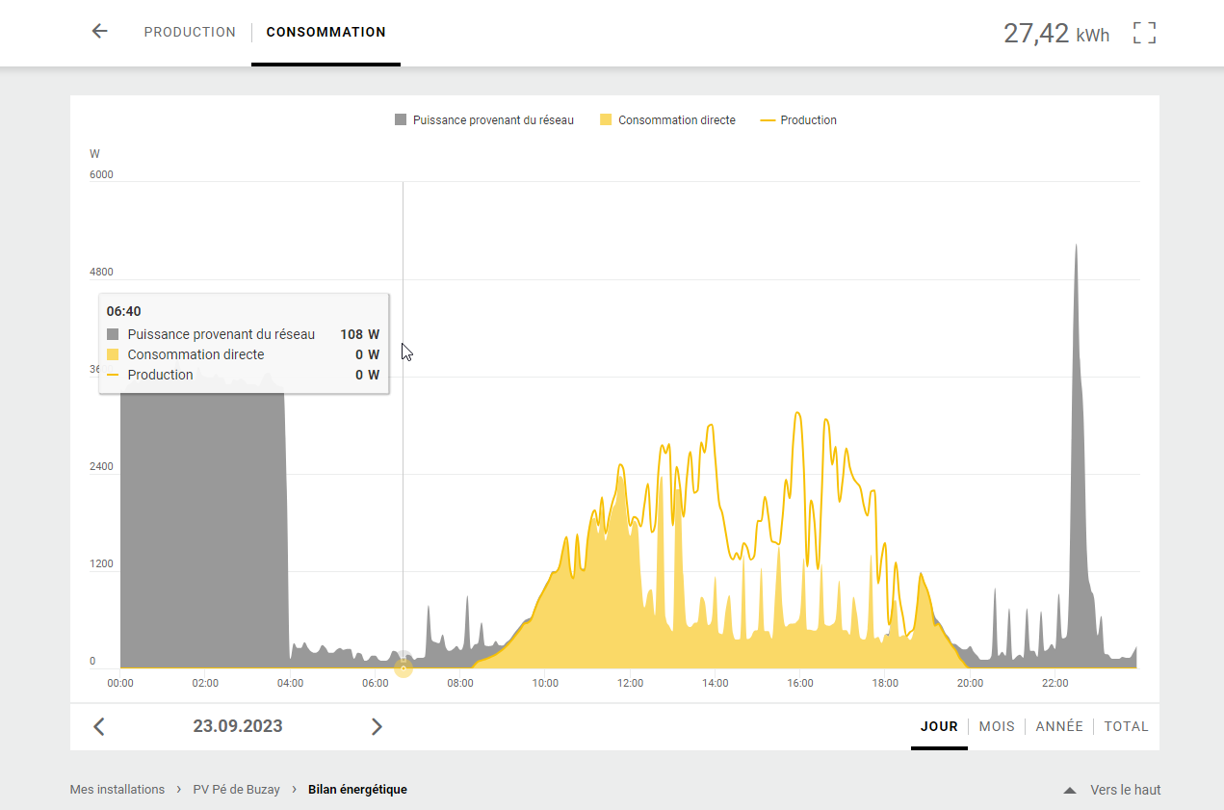Switch to the Mois view
Image resolution: width=1224 pixels, height=810 pixels.
[997, 726]
